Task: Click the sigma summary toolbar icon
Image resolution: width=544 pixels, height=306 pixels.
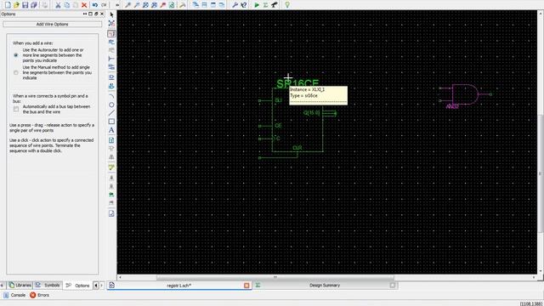Action: (x=265, y=5)
